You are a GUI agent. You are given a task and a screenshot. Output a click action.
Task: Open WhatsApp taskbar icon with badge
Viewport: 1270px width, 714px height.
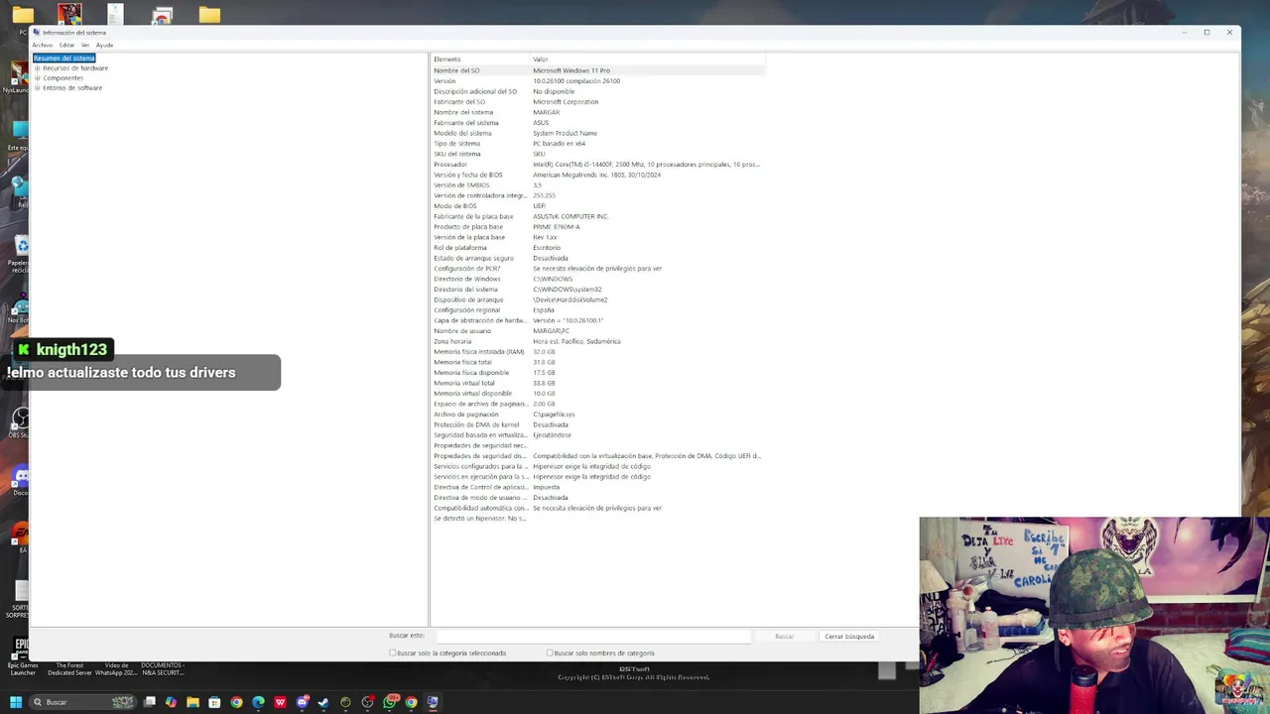pos(390,702)
